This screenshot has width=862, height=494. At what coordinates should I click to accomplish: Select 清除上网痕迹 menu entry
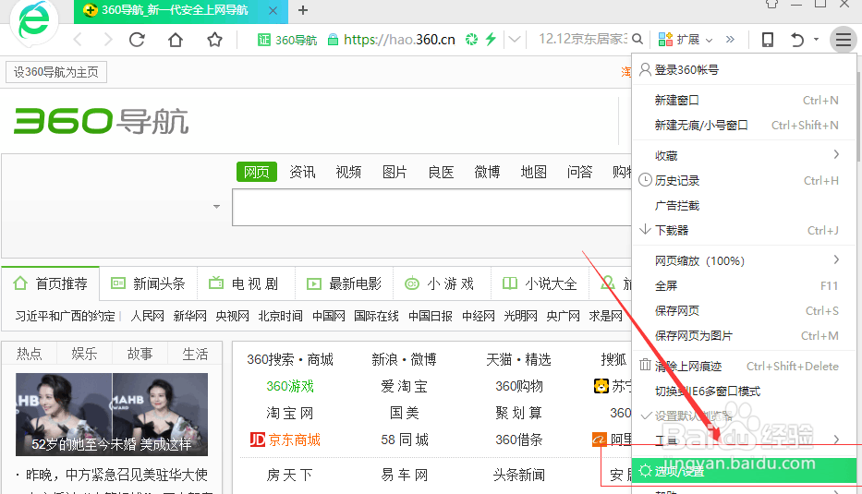pos(745,366)
